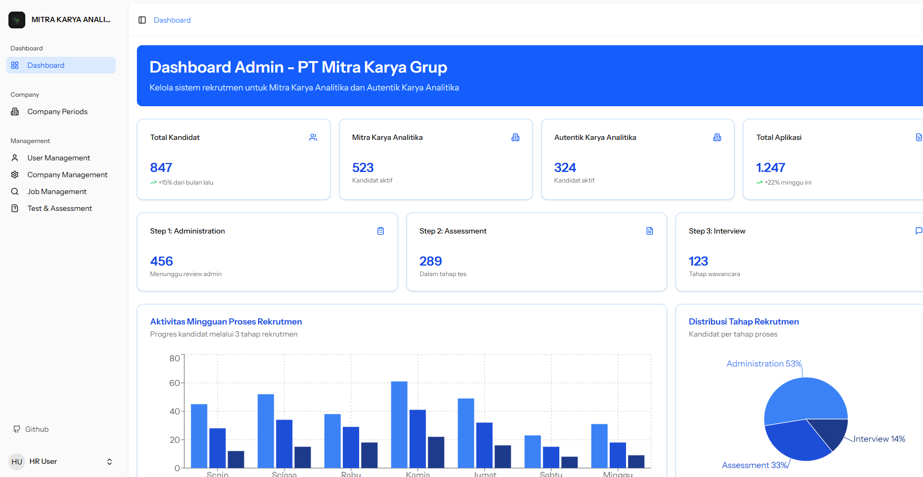Open Job Management page
The image size is (923, 477).
(57, 191)
